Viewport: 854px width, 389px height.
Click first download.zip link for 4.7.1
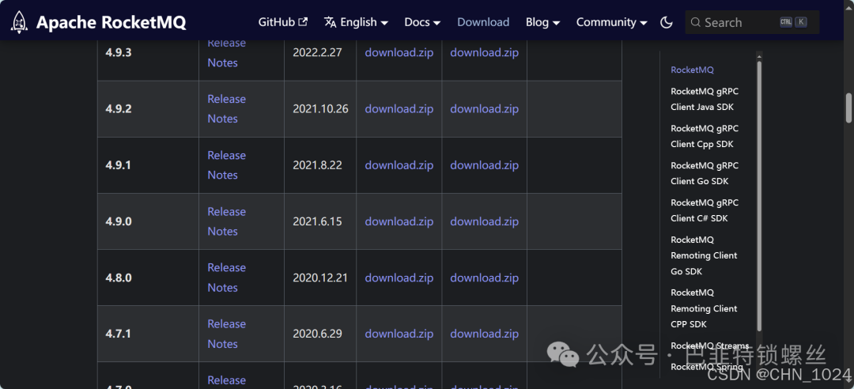(399, 334)
